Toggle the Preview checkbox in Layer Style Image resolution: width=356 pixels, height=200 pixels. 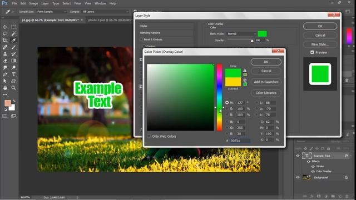[312, 52]
